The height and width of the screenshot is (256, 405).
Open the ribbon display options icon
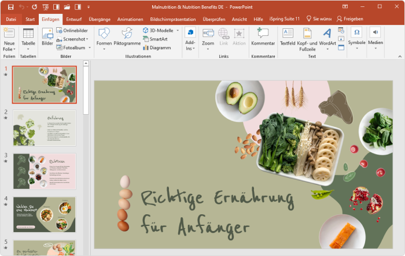345,7
